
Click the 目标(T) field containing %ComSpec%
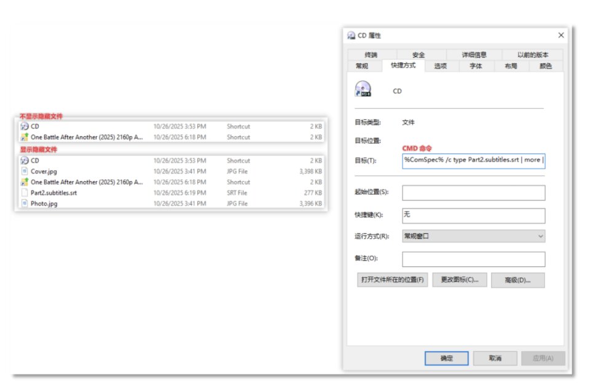coord(473,161)
